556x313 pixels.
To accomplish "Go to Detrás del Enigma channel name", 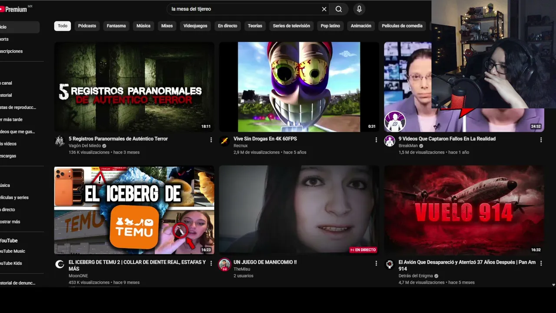I will pyautogui.click(x=416, y=276).
